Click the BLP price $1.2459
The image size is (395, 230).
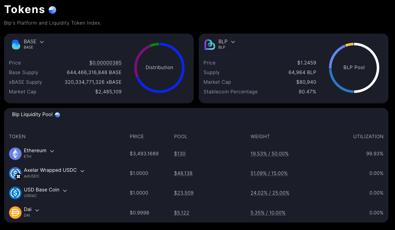coord(307,63)
